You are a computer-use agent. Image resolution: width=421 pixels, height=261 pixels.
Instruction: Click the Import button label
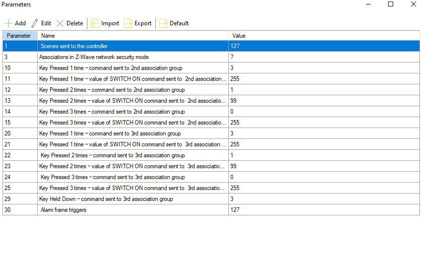pos(110,23)
